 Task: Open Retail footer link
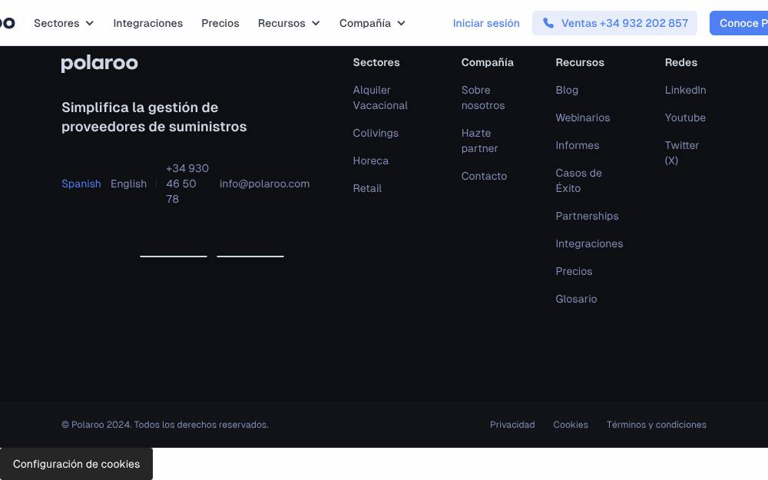pyautogui.click(x=367, y=188)
